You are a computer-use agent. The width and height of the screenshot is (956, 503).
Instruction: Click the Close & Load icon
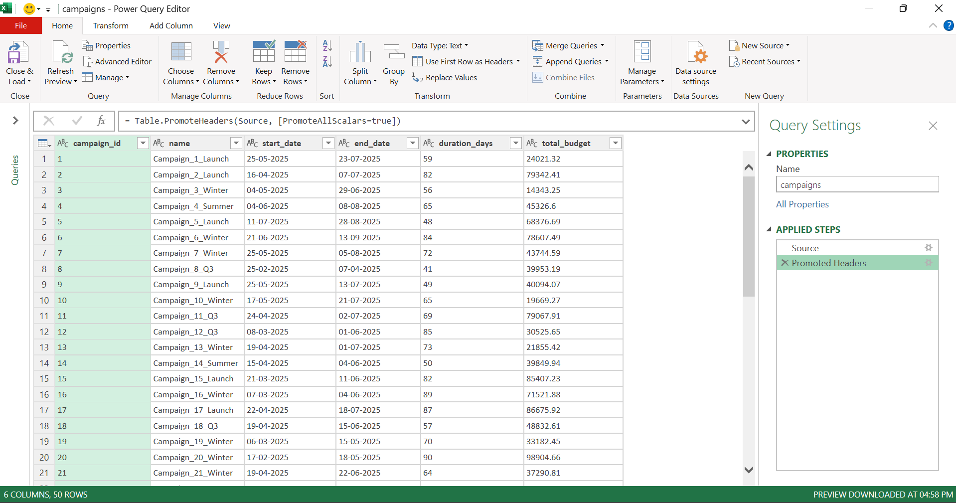tap(19, 53)
